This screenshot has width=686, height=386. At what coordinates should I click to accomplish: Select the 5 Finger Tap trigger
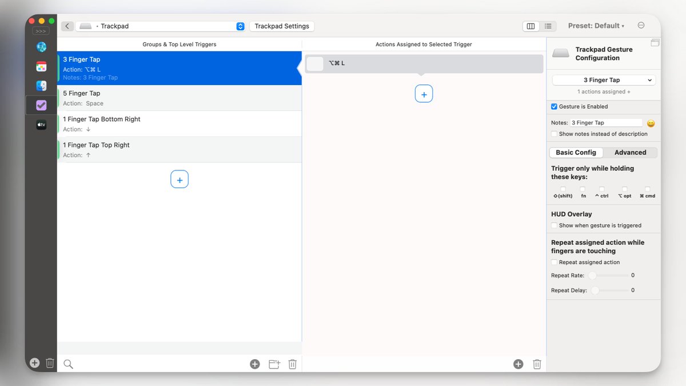click(x=180, y=98)
